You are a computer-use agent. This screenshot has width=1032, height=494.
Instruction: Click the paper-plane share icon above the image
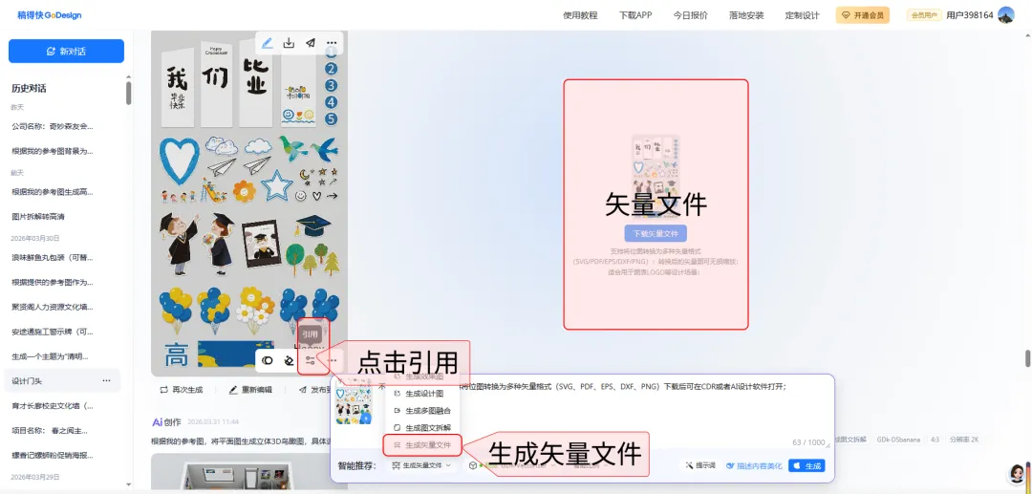click(310, 43)
